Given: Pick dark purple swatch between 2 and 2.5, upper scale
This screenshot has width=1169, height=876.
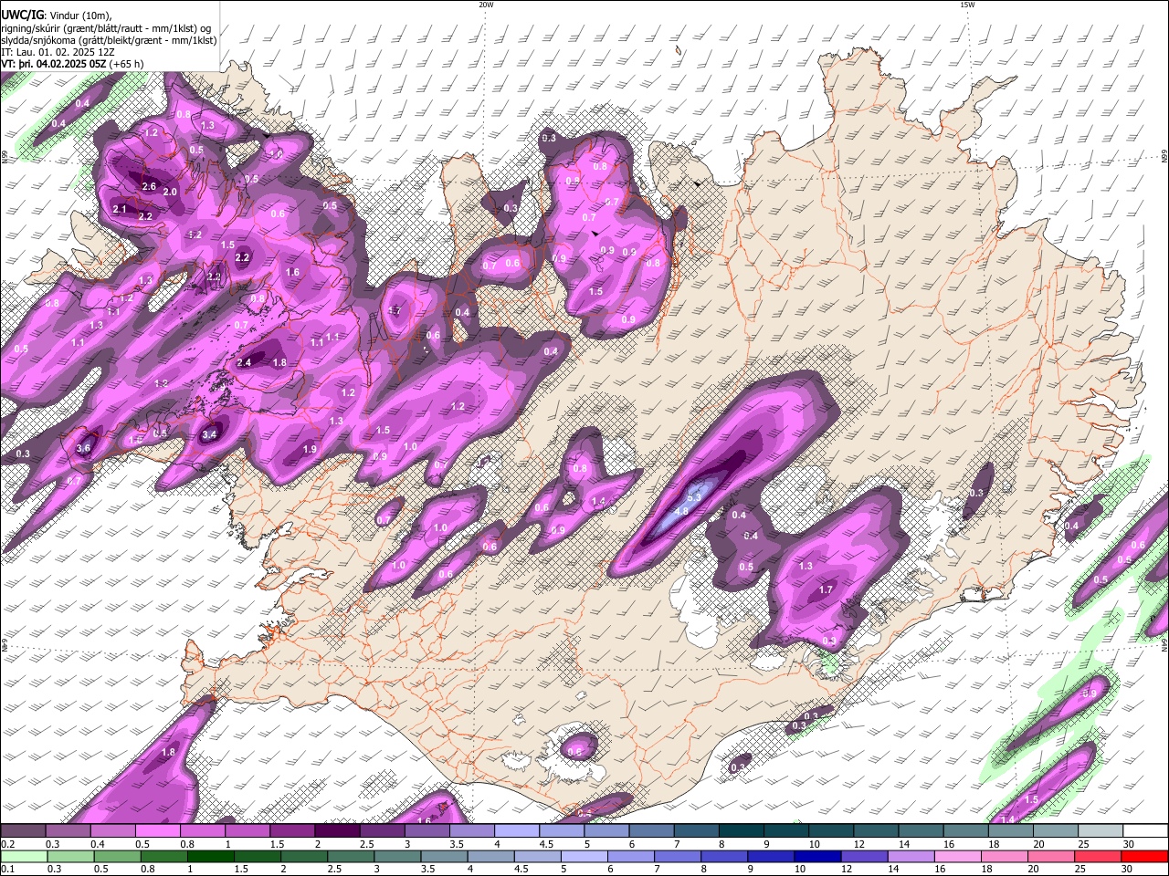Looking at the screenshot, I should pos(337,831).
